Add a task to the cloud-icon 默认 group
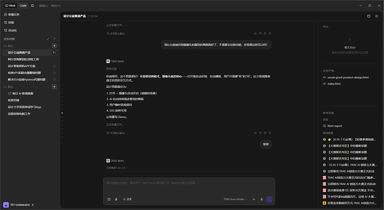This screenshot has width=384, height=210. [x=55, y=86]
